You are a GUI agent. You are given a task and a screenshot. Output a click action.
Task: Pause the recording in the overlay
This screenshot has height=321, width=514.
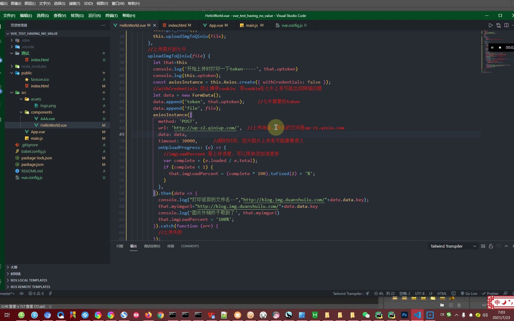tap(493, 48)
